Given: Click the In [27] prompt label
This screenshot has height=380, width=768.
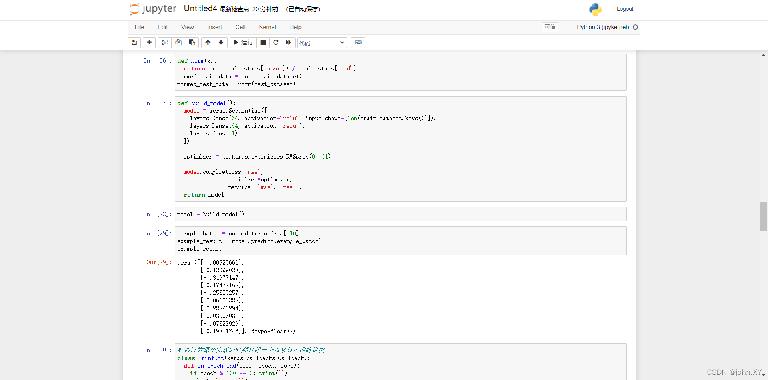Looking at the screenshot, I should pyautogui.click(x=158, y=103).
